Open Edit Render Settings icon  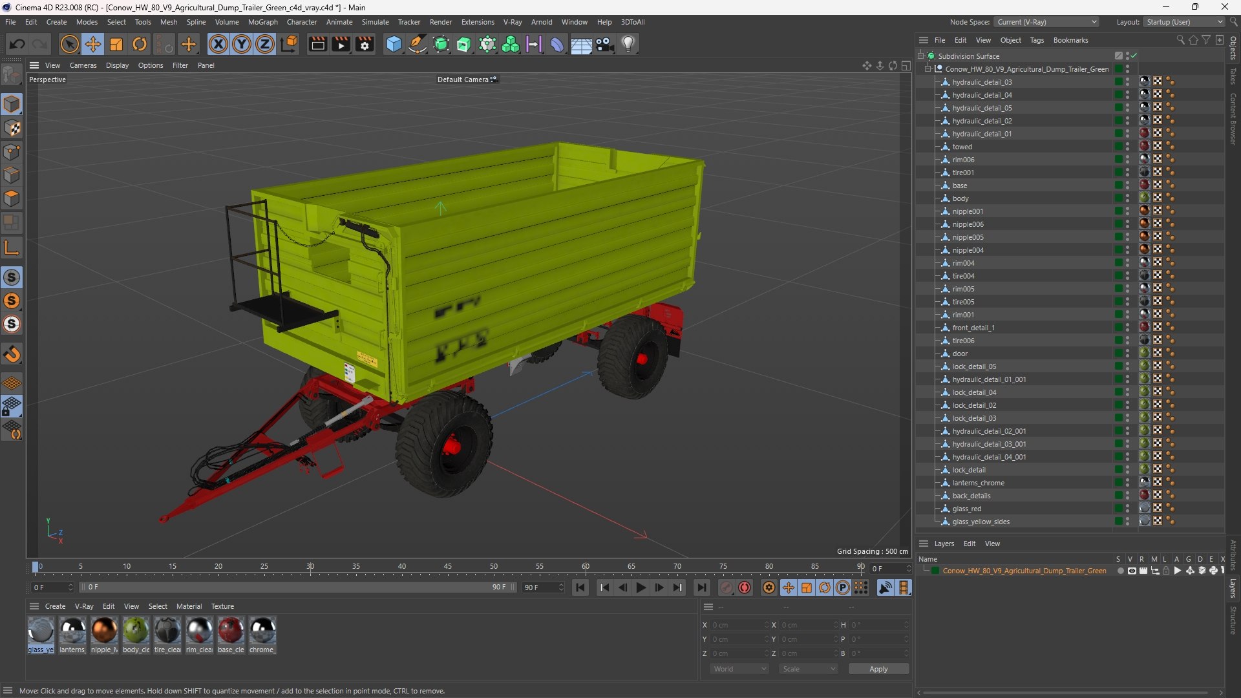click(x=365, y=44)
